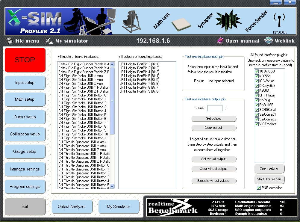Screen dimensions: 300x222
Task: Disable the VIOTracker plugin
Action: (257, 124)
